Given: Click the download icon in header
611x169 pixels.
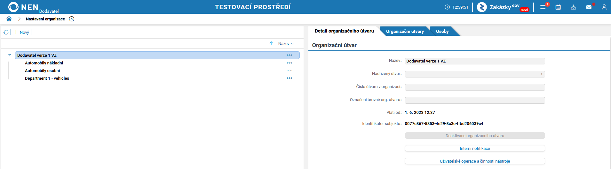Looking at the screenshot, I should [x=574, y=7].
